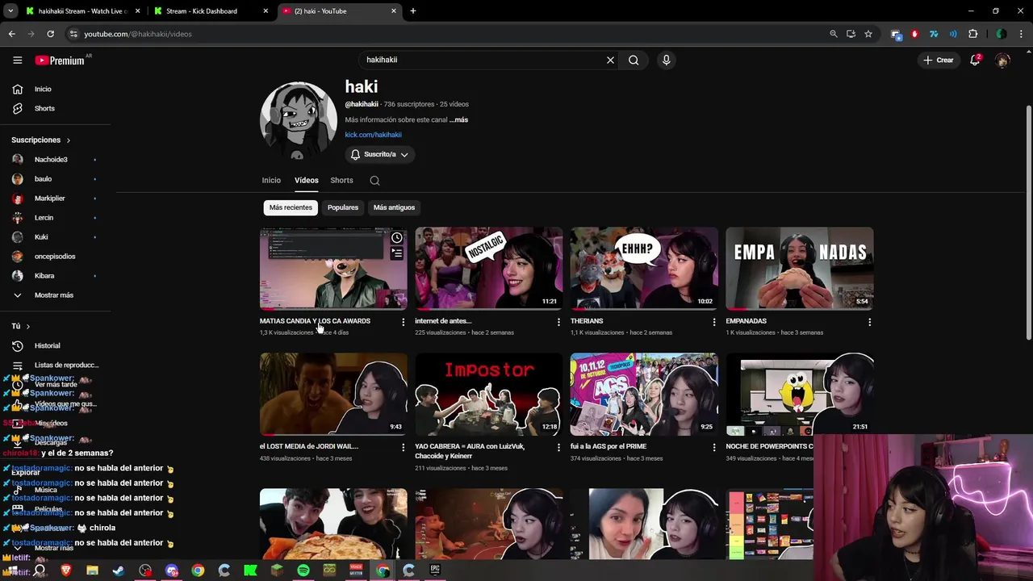Open the red hand blocker extension

click(x=914, y=34)
